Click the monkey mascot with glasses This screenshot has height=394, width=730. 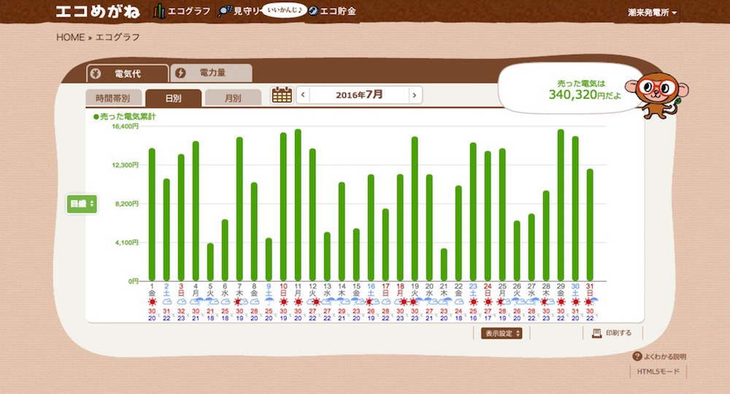(658, 95)
